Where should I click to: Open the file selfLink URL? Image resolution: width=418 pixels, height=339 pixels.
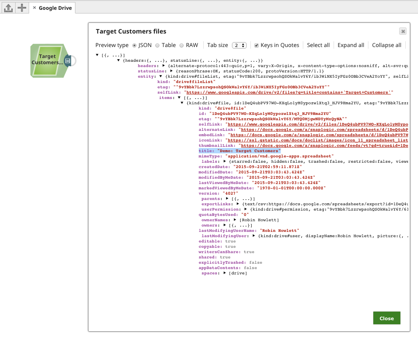[x=318, y=124]
